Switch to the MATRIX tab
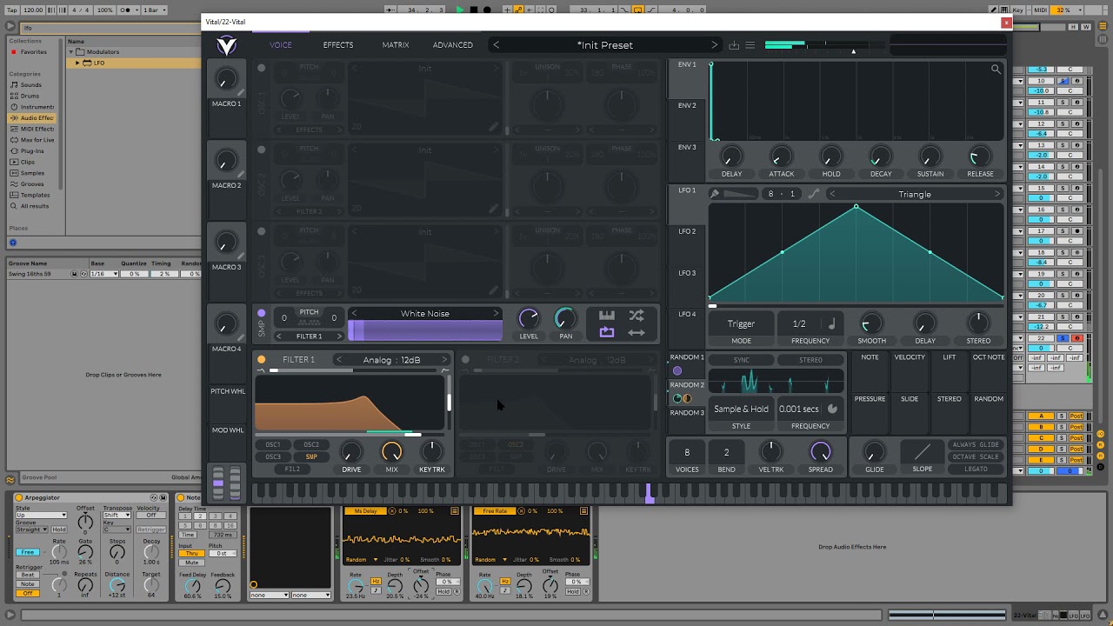 (x=396, y=45)
